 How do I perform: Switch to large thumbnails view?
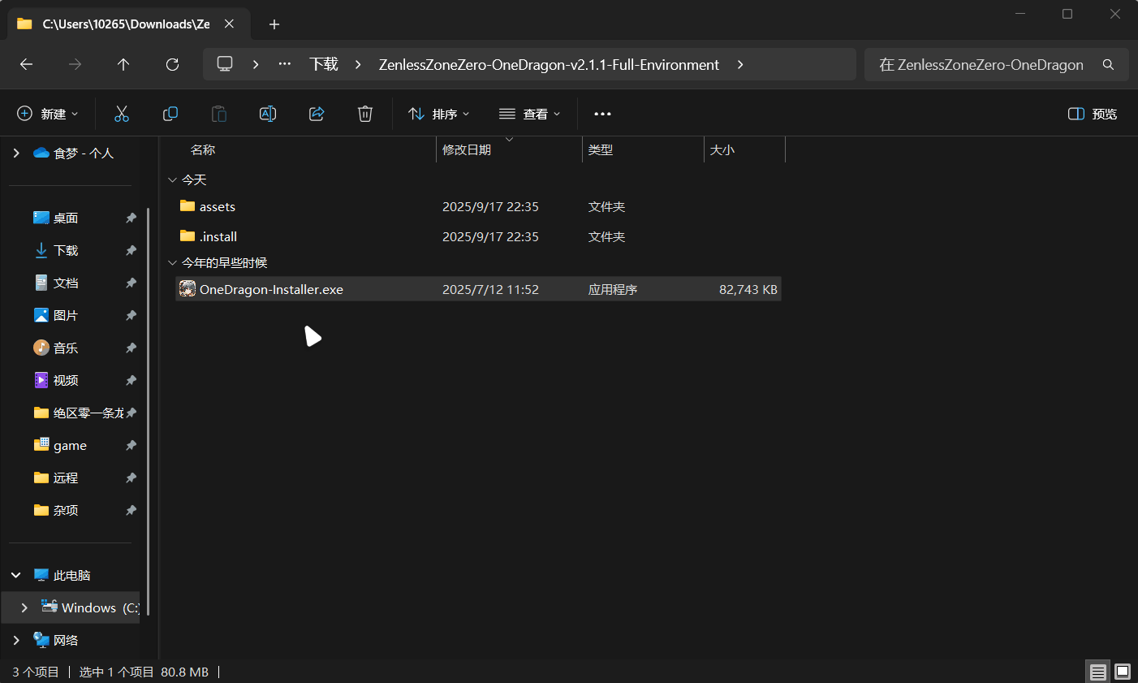coord(1123,672)
